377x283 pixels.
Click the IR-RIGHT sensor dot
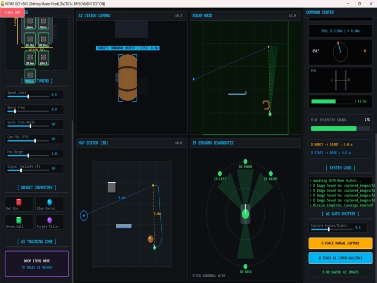coord(271,174)
